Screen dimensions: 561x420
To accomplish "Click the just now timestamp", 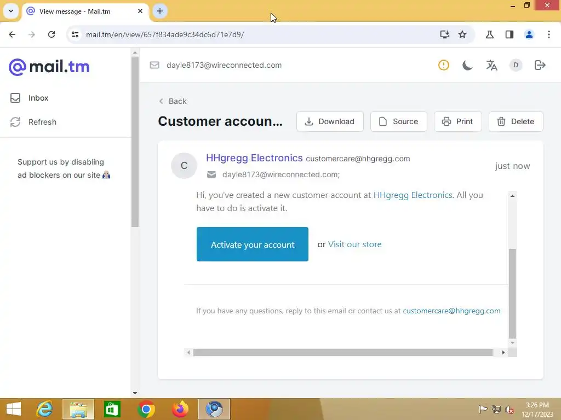I will (512, 166).
